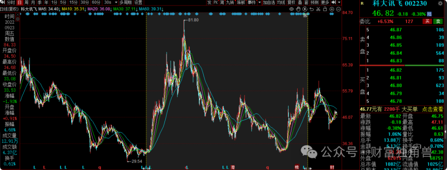Click the replay play icon
Screen dimensions: 447x170
point(305,9)
